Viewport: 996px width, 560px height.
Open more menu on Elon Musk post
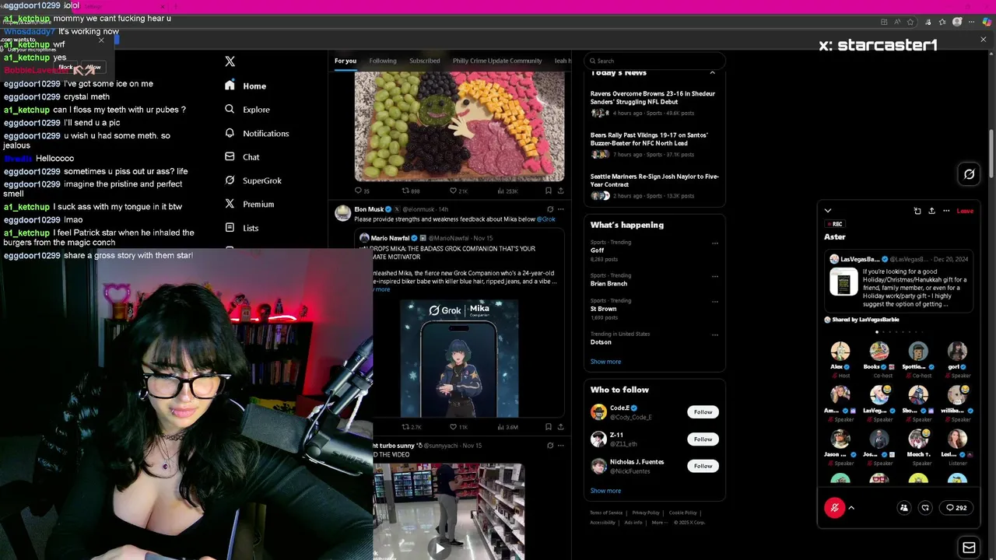pyautogui.click(x=560, y=209)
